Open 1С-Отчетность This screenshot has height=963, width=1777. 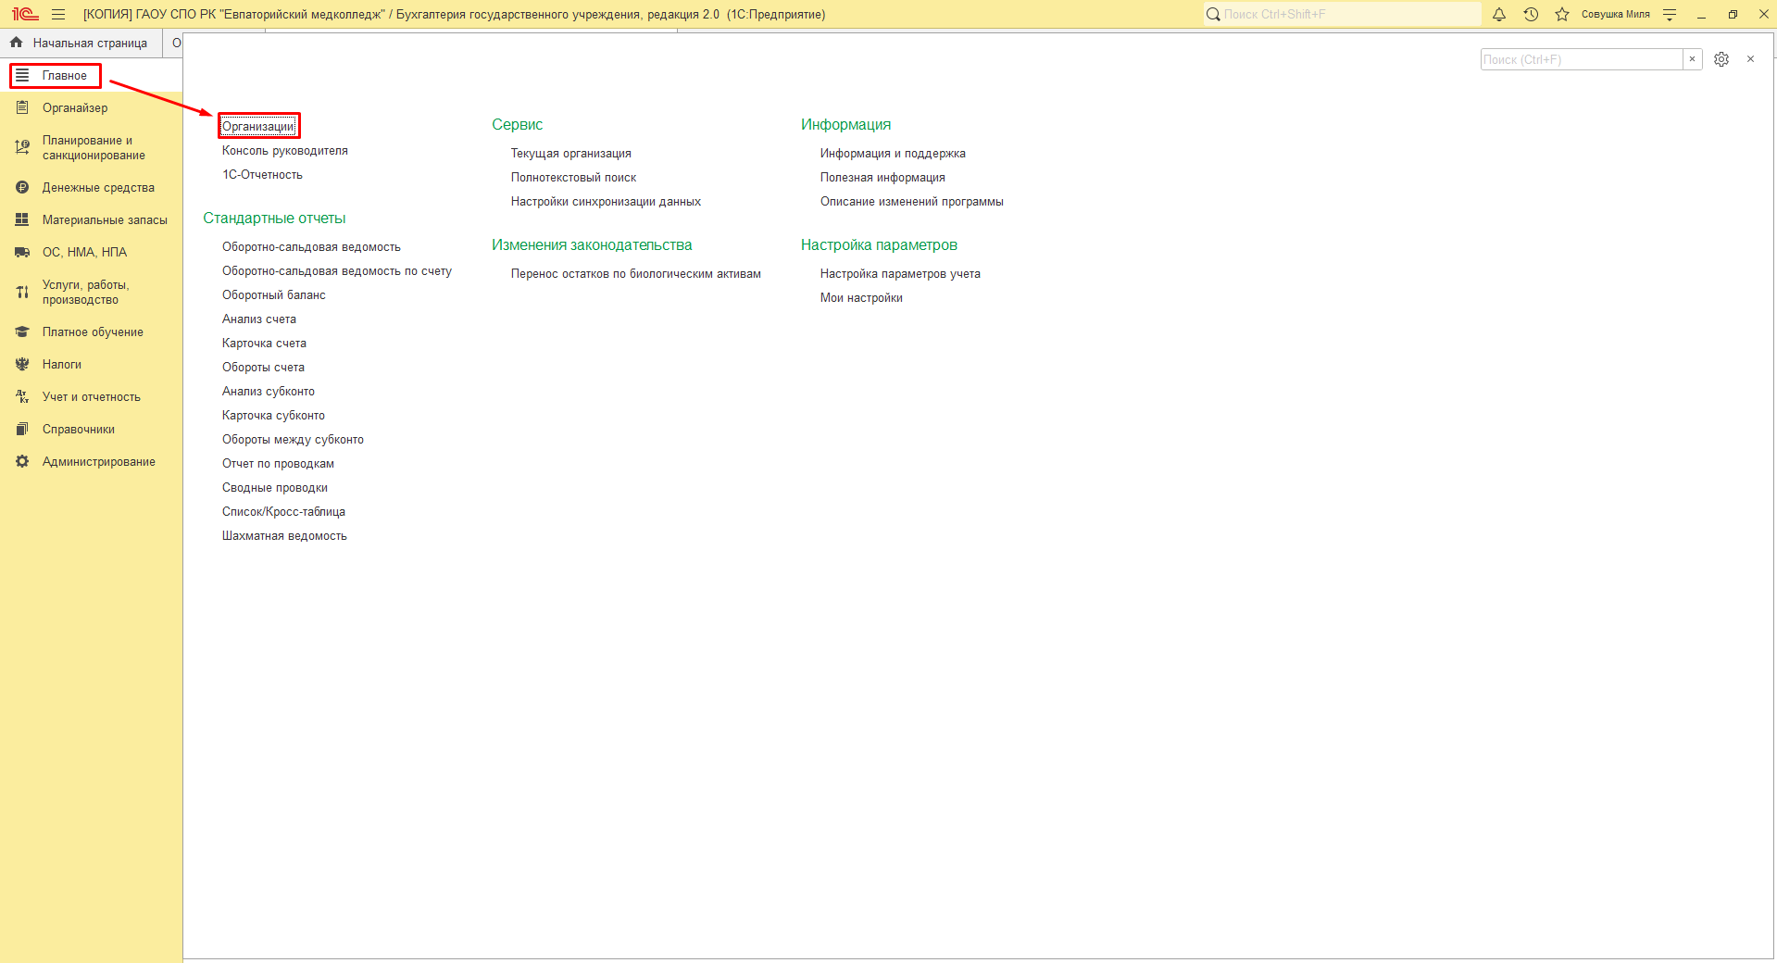(262, 175)
